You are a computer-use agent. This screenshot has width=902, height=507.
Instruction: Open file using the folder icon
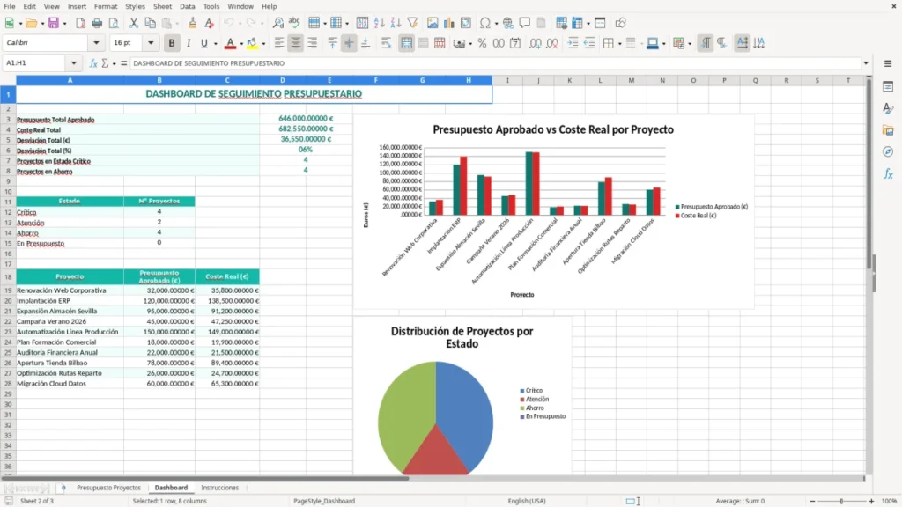31,23
